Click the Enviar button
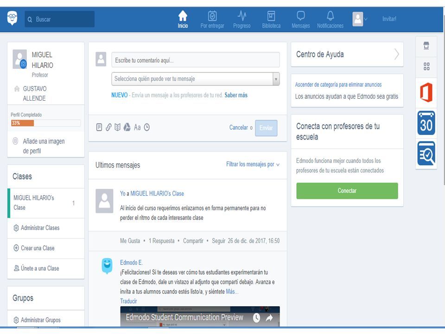Image resolution: width=445 pixels, height=334 pixels. click(266, 128)
